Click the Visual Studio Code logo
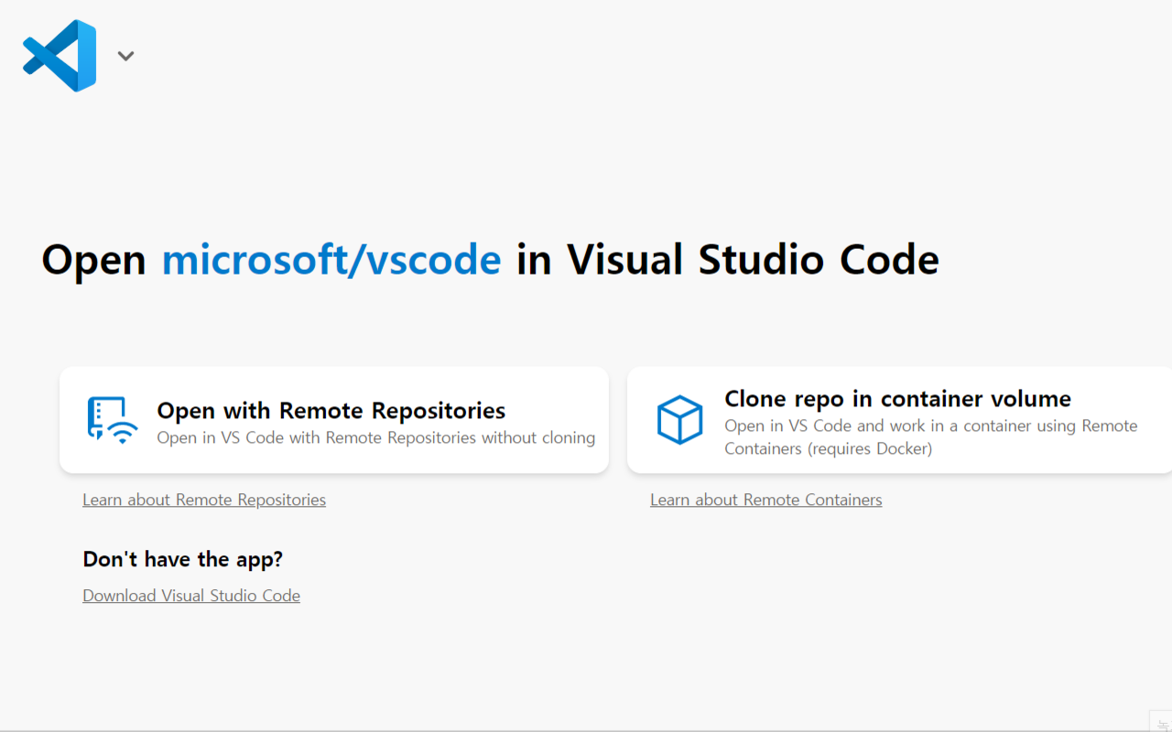Image resolution: width=1172 pixels, height=732 pixels. click(60, 56)
